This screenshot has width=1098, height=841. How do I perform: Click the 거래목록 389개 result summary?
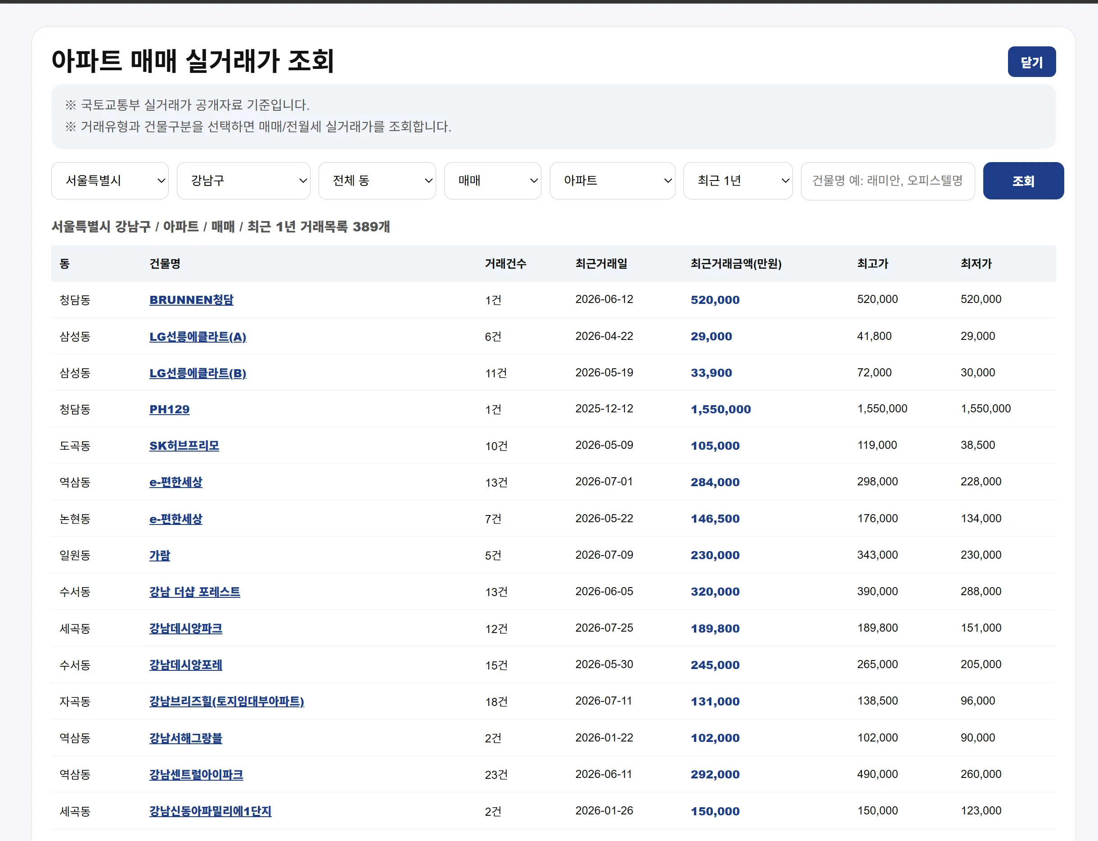pyautogui.click(x=345, y=227)
